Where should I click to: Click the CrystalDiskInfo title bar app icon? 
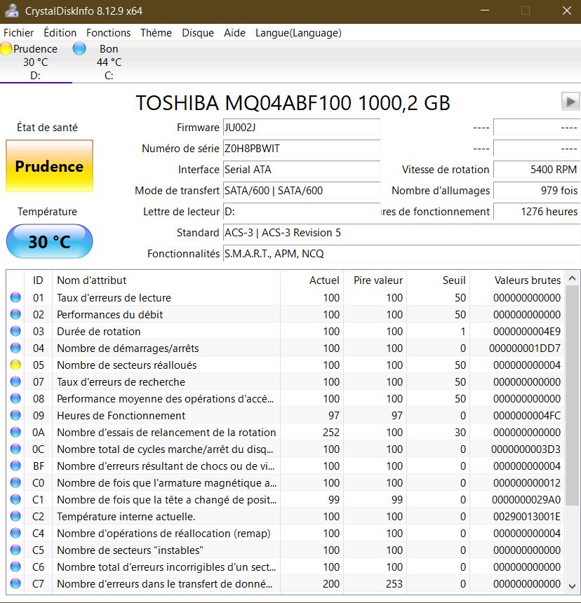[x=11, y=11]
